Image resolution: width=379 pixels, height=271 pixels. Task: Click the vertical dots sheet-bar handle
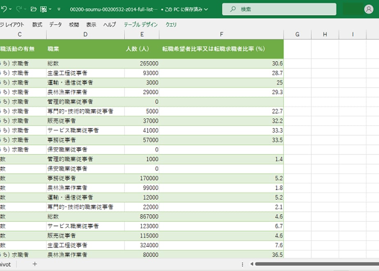coord(242,264)
